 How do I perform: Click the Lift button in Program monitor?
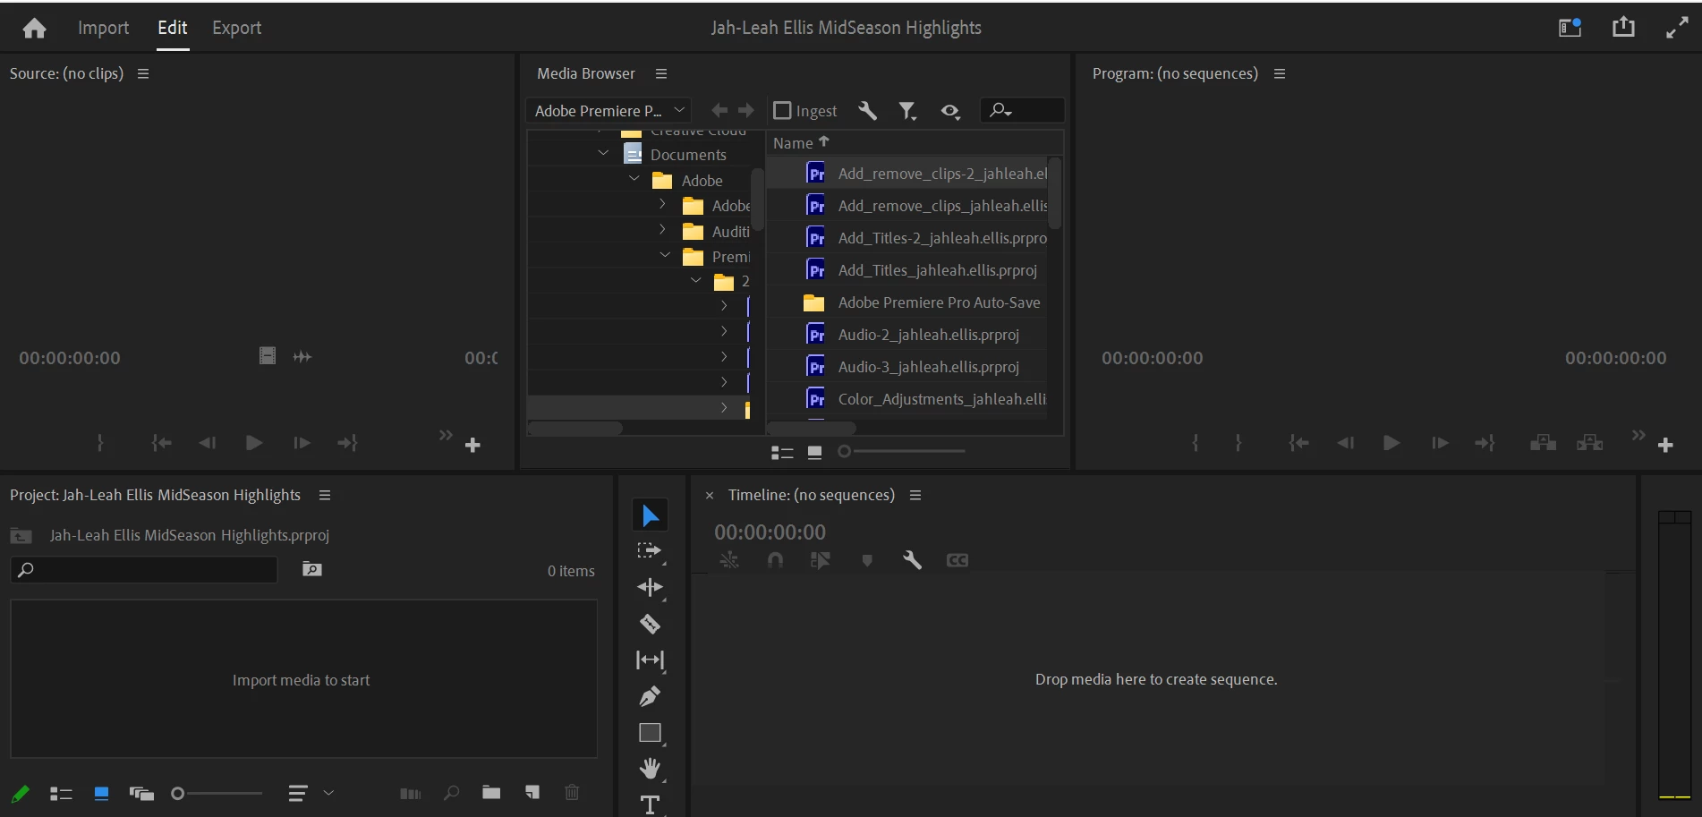pyautogui.click(x=1543, y=443)
